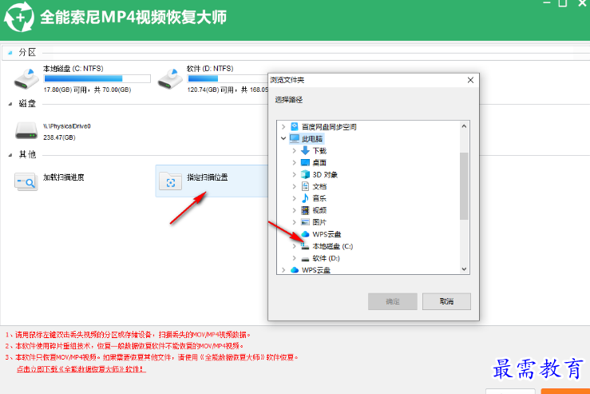Screen dimensions: 590x394
Task: Click the white button at bottom right
Action: [x=510, y=391]
